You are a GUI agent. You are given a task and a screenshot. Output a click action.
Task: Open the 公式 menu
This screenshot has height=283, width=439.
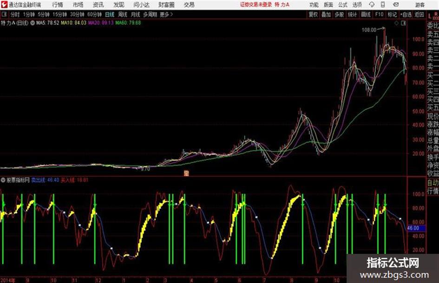(x=343, y=5)
